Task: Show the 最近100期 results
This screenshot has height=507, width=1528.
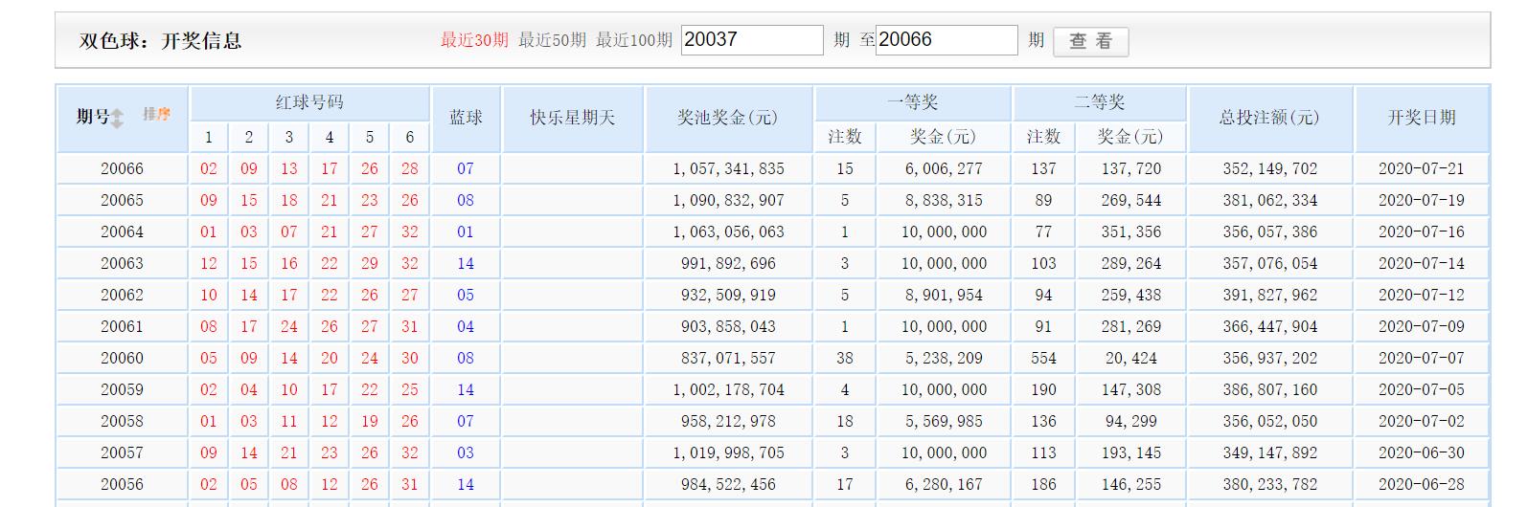Action: pos(634,40)
